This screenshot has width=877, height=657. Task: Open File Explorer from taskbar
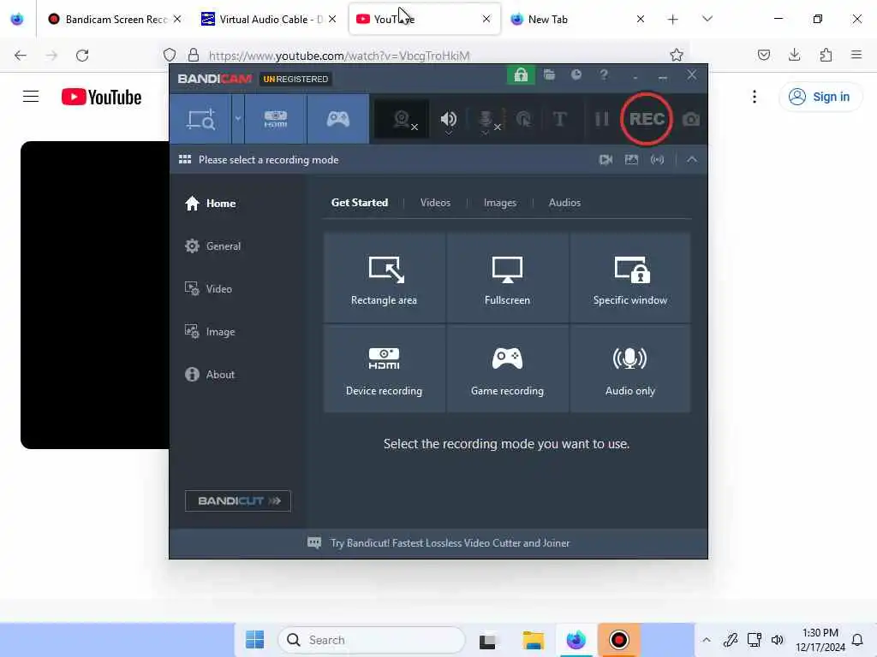(x=533, y=640)
